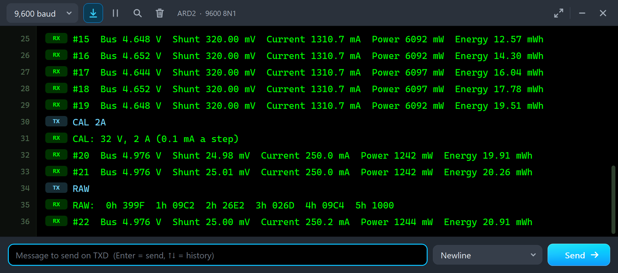Open the Newline line-ending dropdown
This screenshot has height=273, width=618.
(x=488, y=255)
